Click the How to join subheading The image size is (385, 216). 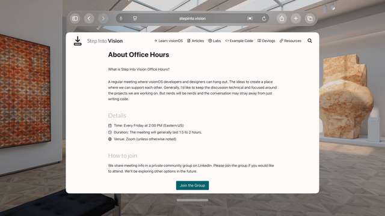coord(123,156)
